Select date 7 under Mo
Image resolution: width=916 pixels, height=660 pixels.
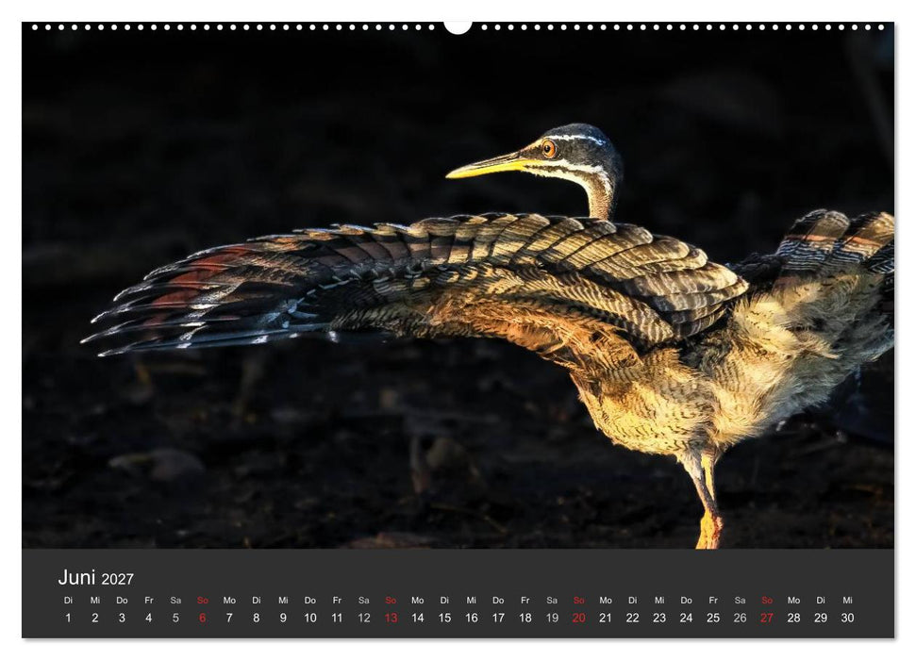tap(229, 618)
